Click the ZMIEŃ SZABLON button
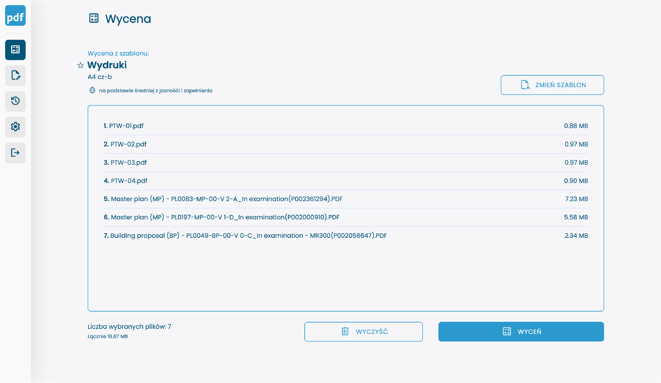This screenshot has height=383, width=661. pyautogui.click(x=552, y=85)
